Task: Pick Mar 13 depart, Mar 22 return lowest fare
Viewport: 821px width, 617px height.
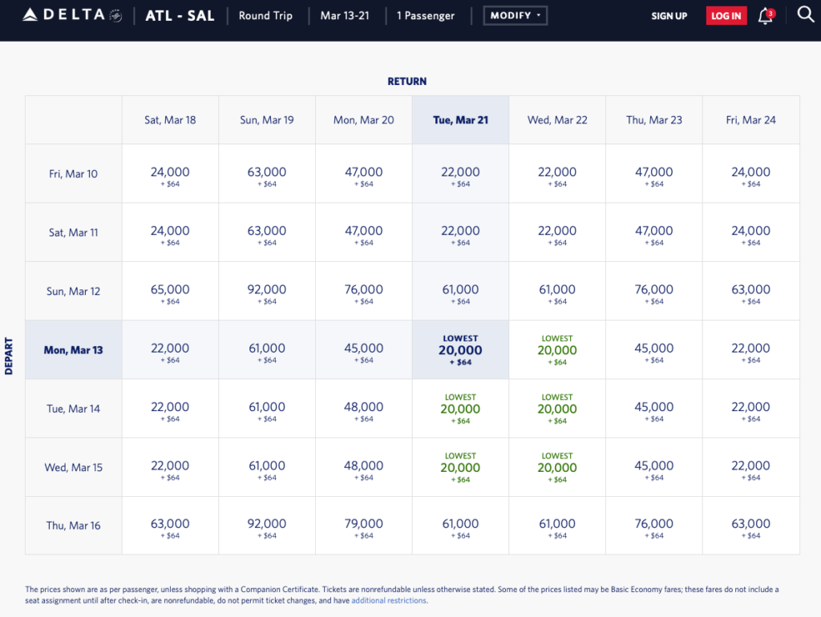Action: (557, 350)
